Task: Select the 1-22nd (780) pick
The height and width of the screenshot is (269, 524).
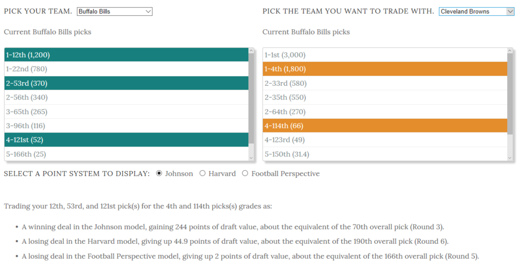Action: coord(126,69)
